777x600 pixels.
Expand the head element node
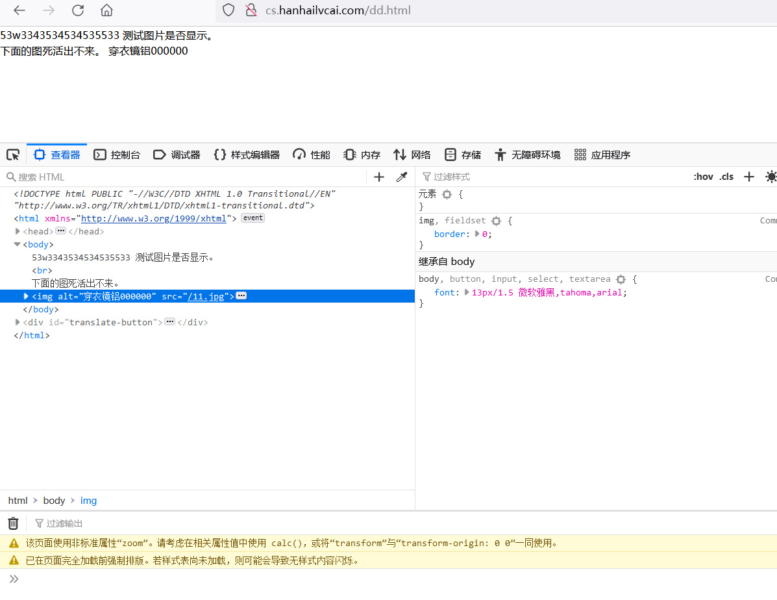click(18, 232)
